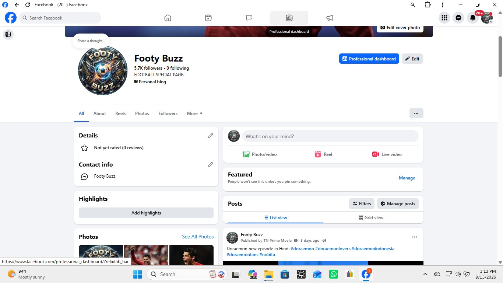Click the Search Facebook field
The image size is (503, 283).
(x=60, y=18)
